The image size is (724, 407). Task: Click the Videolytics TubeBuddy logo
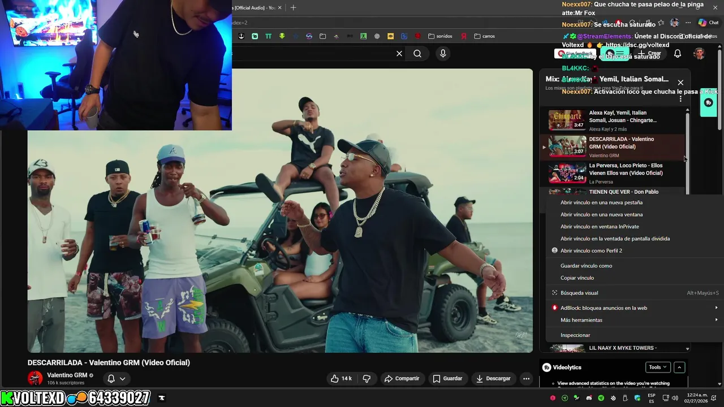point(546,367)
